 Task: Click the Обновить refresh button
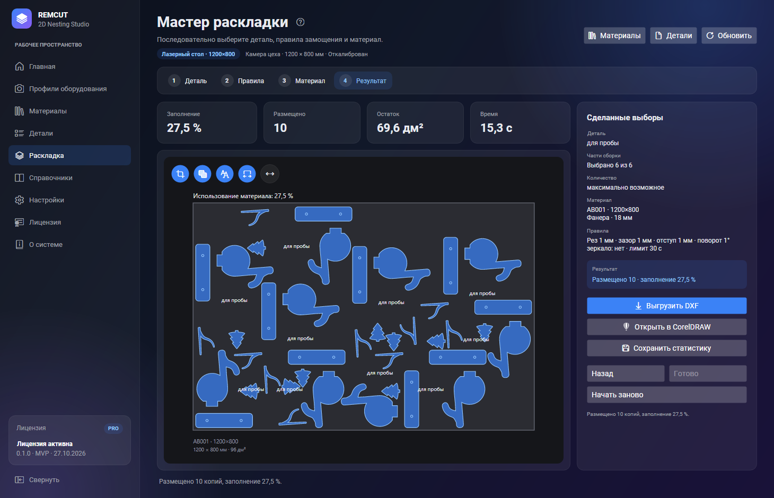pos(729,35)
